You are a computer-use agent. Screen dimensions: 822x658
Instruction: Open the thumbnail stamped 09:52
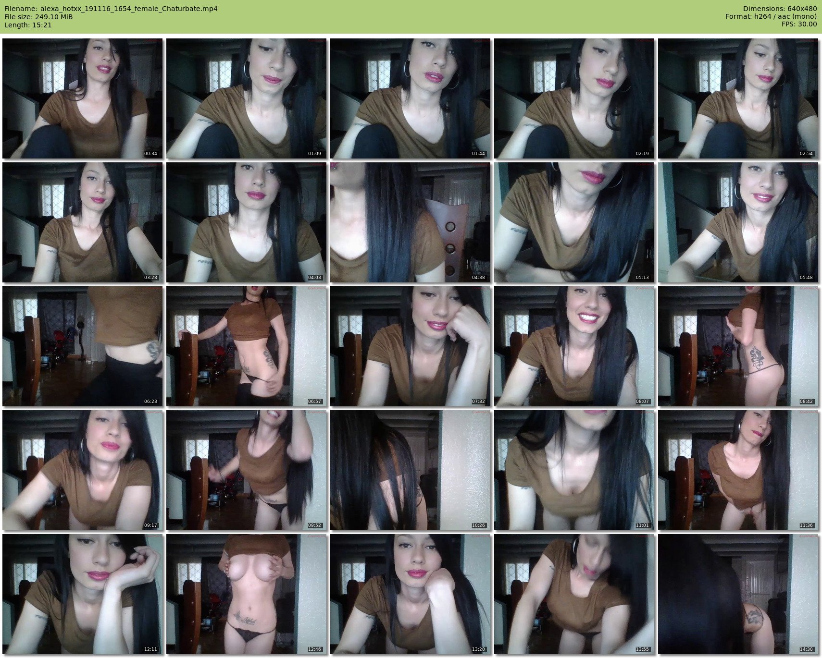point(247,470)
